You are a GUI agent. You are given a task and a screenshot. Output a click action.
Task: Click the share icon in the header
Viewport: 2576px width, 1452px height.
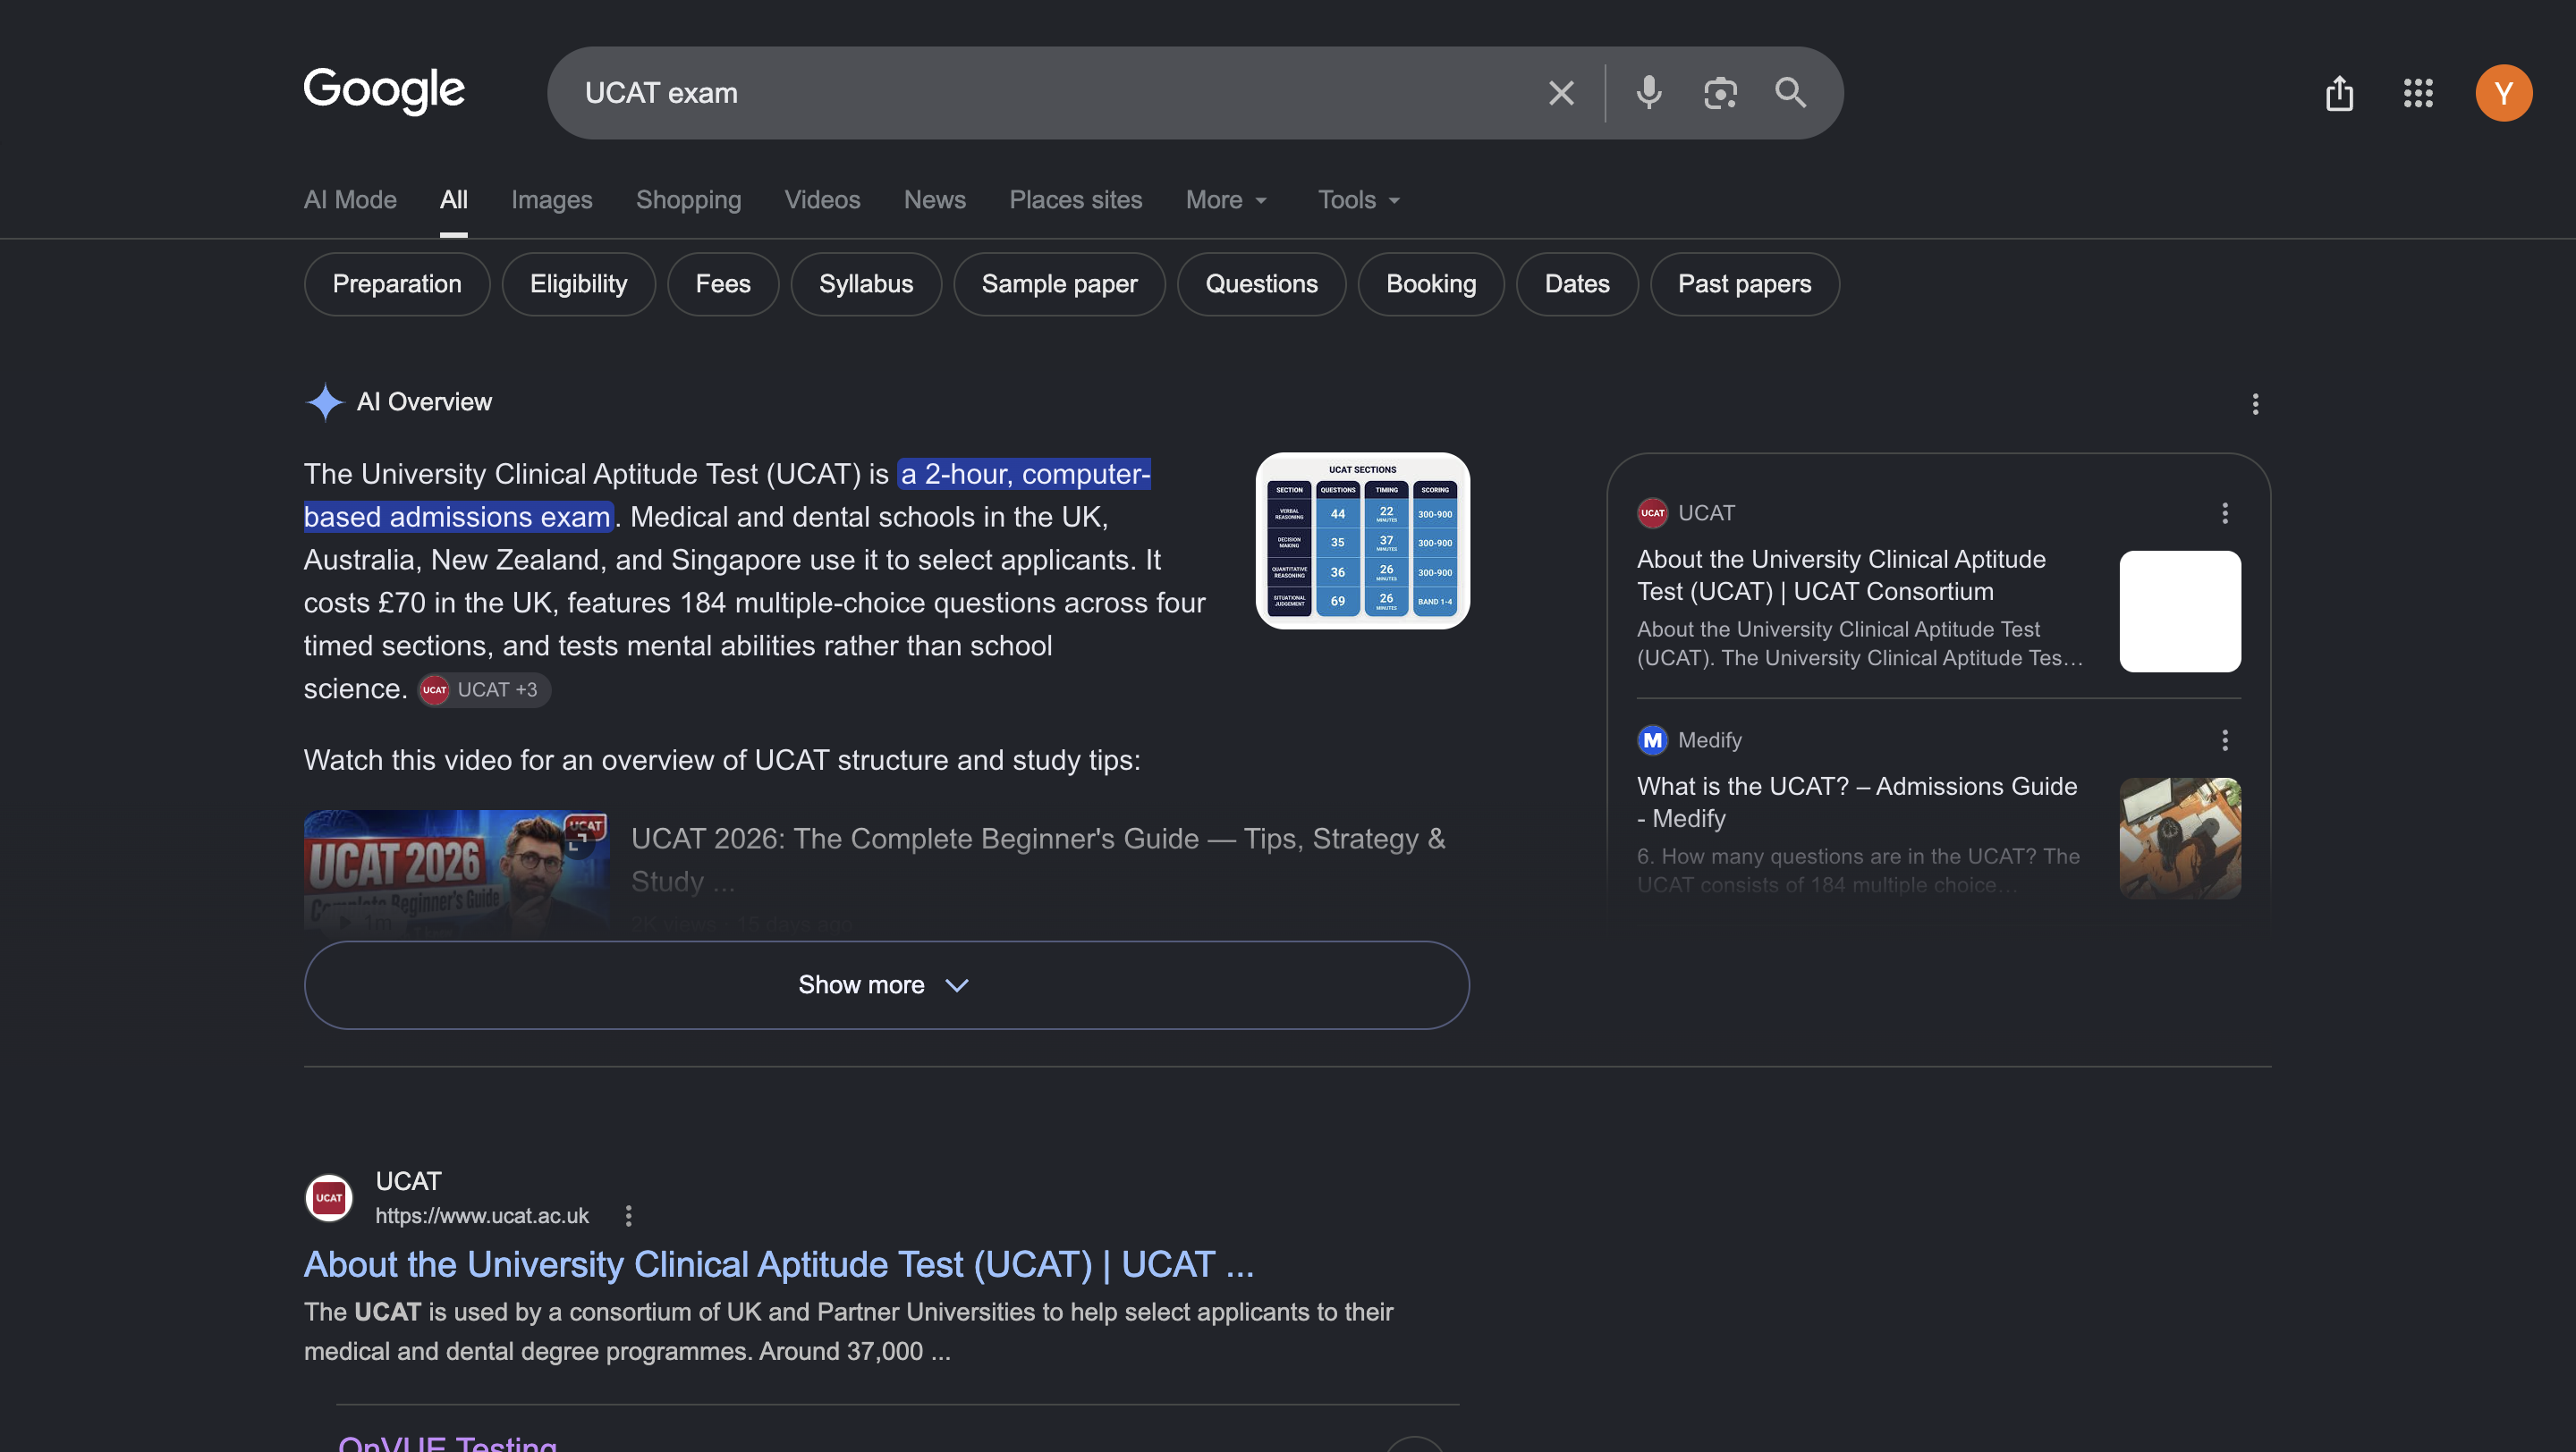coord(2339,93)
